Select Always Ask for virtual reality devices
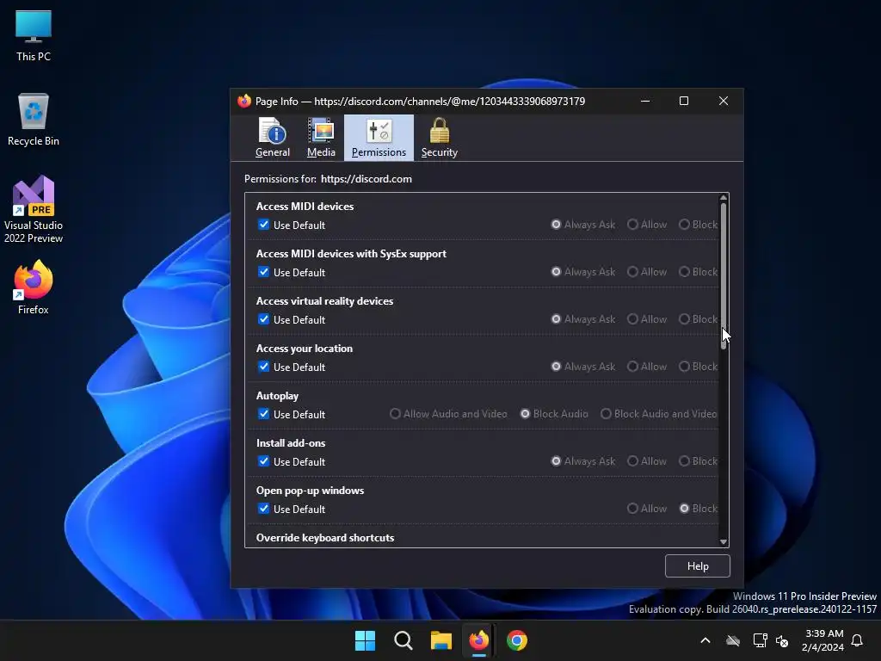 557,318
